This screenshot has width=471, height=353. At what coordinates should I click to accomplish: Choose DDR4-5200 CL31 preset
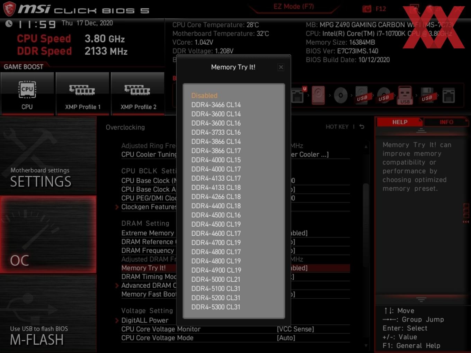tap(216, 298)
